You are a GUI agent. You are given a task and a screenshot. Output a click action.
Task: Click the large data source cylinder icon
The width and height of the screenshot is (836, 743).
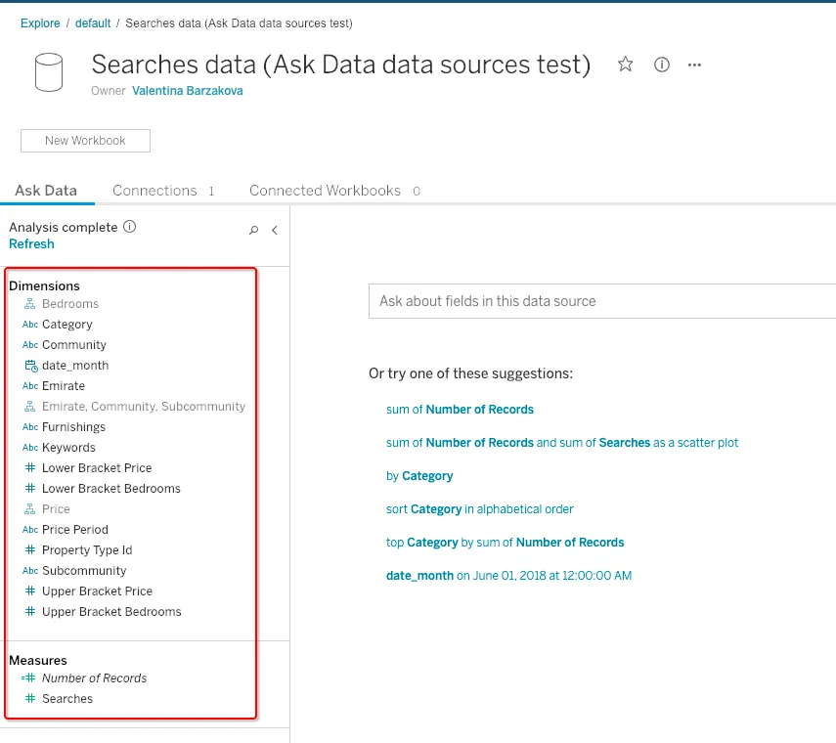click(x=48, y=72)
